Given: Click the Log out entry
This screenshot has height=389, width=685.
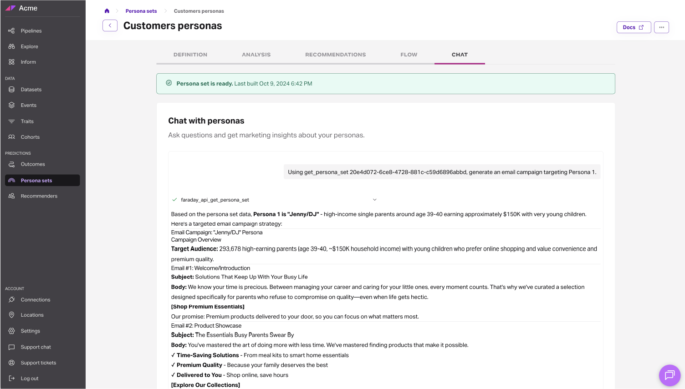Looking at the screenshot, I should click(x=29, y=378).
